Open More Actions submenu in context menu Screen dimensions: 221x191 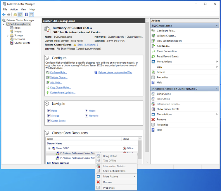click(116, 176)
